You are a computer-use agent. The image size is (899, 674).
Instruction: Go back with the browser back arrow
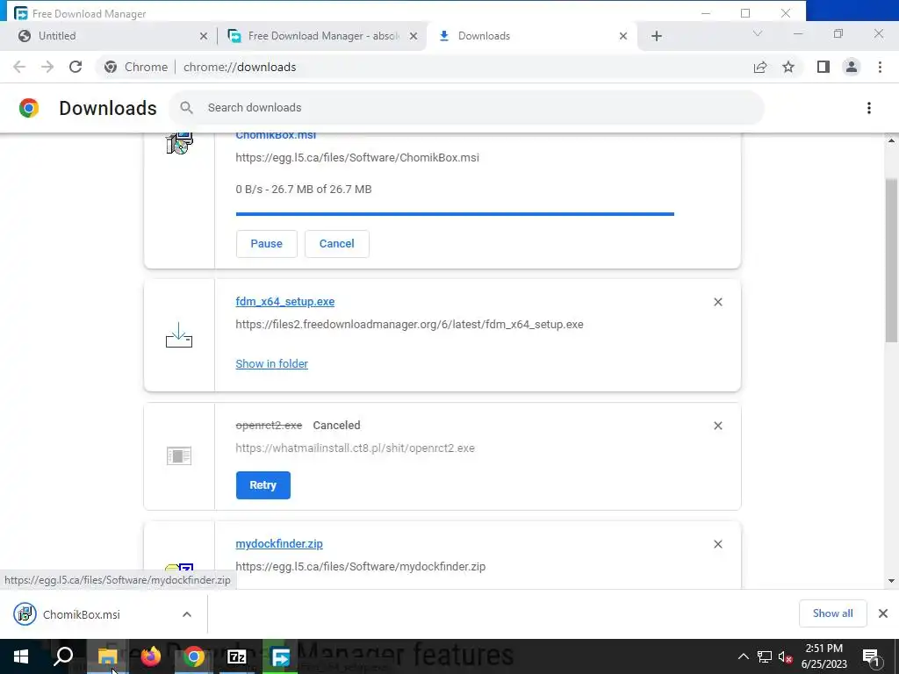[x=19, y=67]
